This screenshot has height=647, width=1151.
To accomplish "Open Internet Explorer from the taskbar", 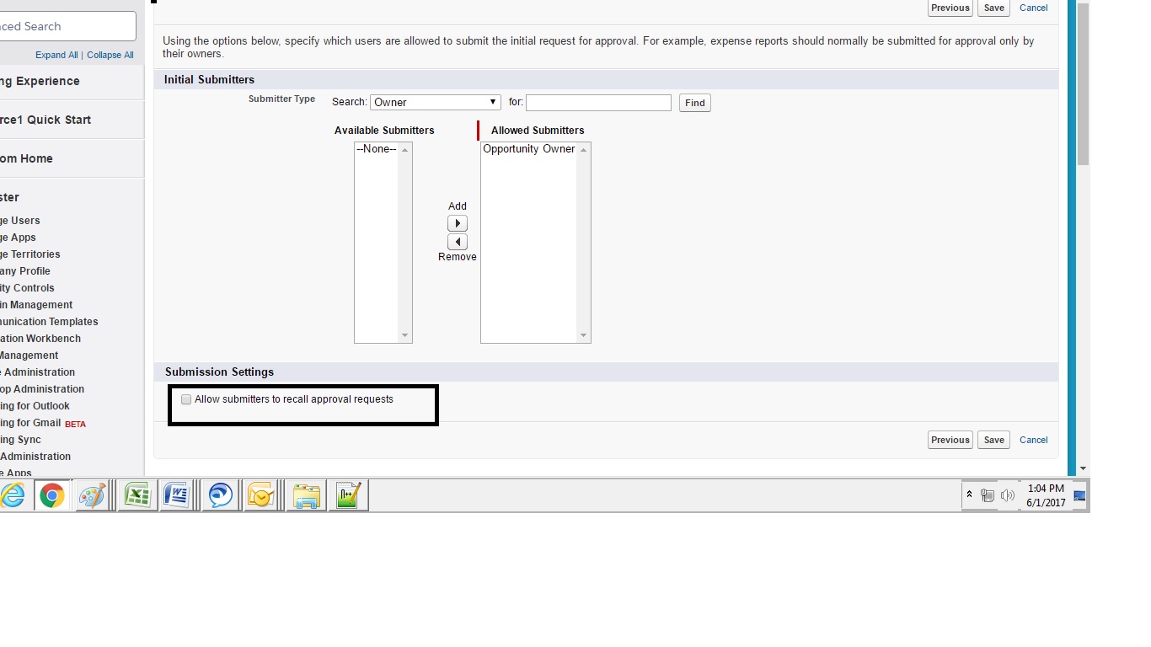I will point(13,495).
